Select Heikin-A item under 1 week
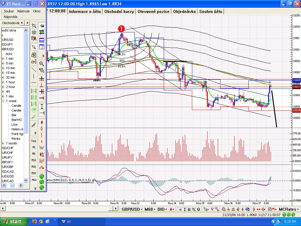The height and width of the screenshot is (226, 301). pyautogui.click(x=17, y=129)
